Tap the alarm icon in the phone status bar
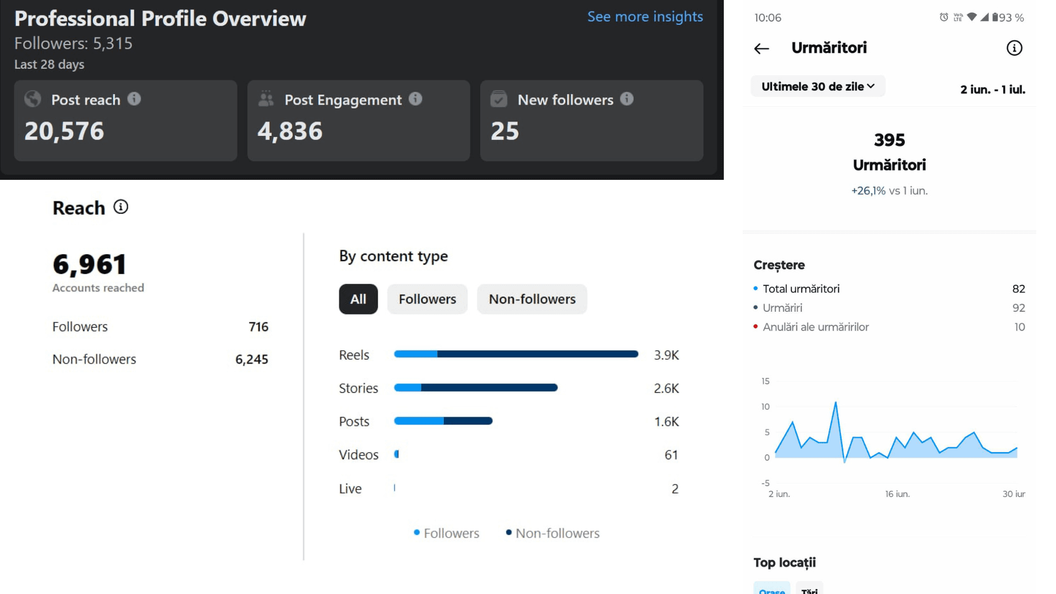Viewport: 1056px width, 594px height. click(x=944, y=17)
